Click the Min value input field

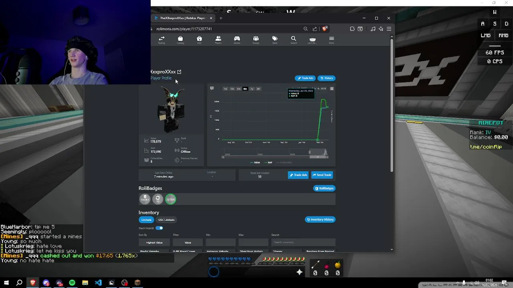click(x=220, y=242)
